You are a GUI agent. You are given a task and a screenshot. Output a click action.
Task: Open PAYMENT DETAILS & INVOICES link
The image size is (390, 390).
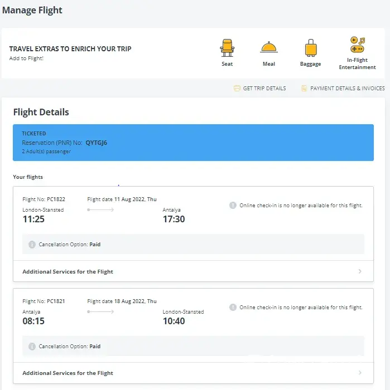(x=347, y=89)
